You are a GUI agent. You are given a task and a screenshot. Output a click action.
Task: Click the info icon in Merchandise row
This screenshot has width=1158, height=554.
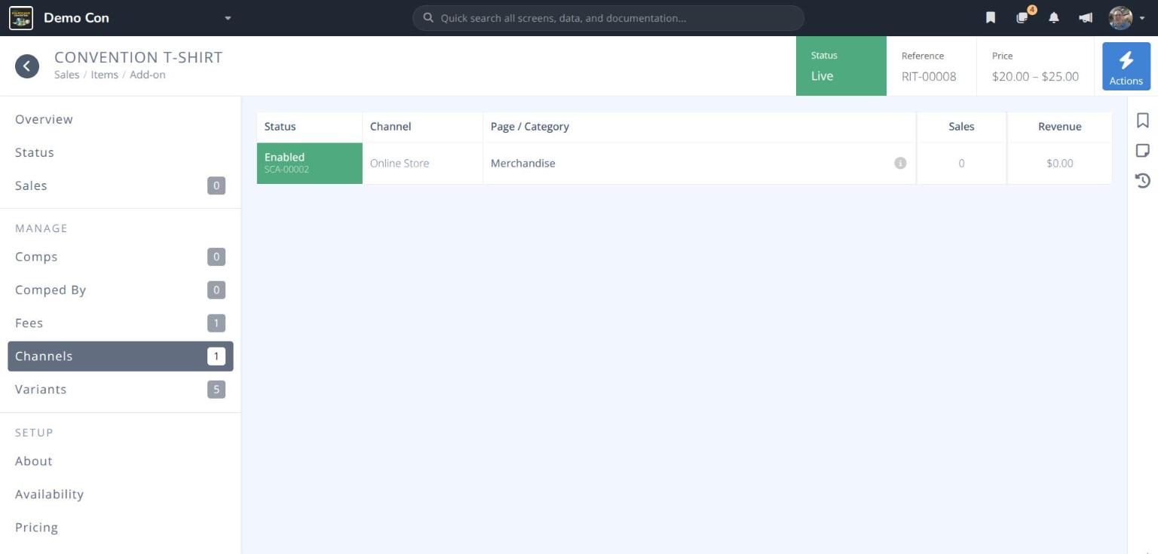pyautogui.click(x=900, y=163)
